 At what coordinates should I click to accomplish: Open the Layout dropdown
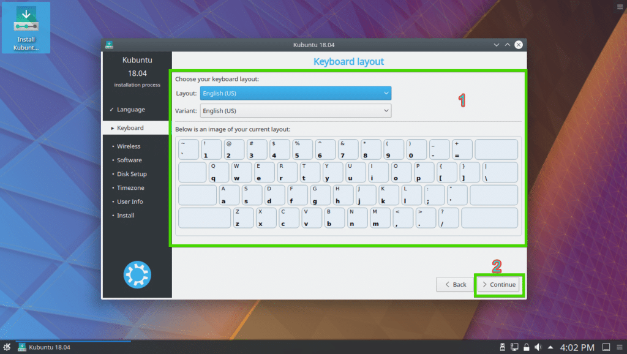295,93
